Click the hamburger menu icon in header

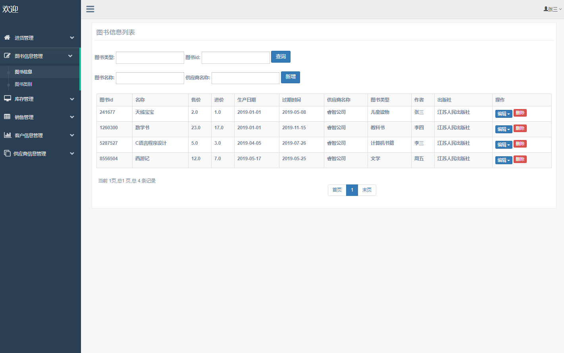pos(90,9)
